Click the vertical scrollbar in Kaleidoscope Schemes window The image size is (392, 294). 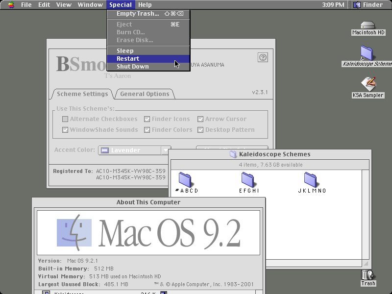click(366, 215)
